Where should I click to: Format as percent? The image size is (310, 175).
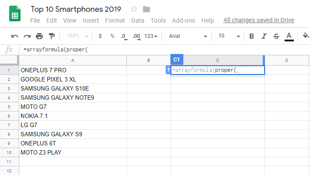coord(112,36)
